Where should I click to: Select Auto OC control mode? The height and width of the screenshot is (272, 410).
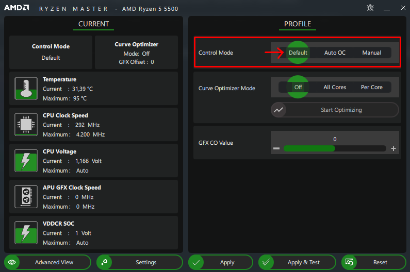[x=335, y=53]
